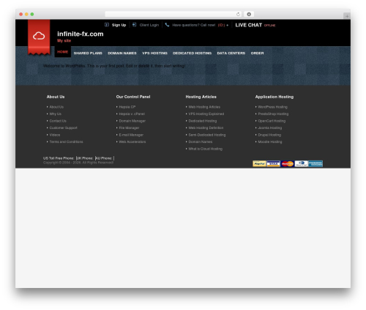Open the Web Accelerators link
366x310 pixels.
click(x=132, y=141)
